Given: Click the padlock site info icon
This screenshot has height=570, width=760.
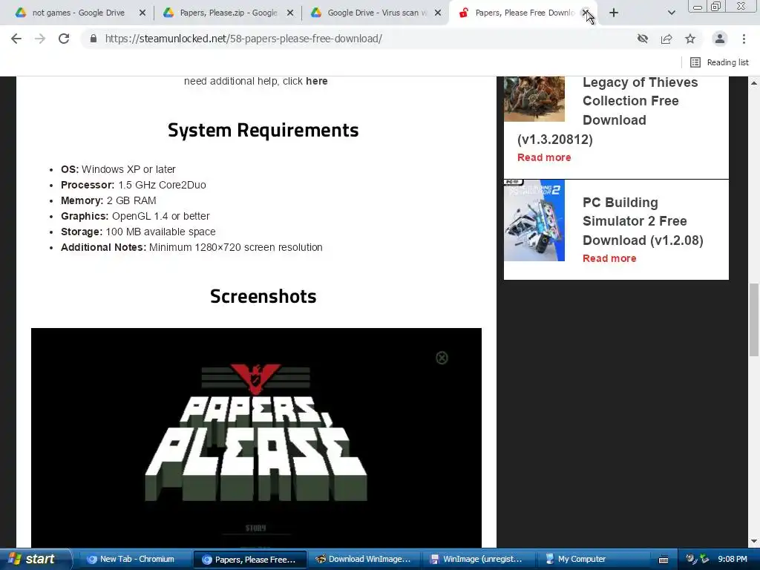Looking at the screenshot, I should (94, 39).
